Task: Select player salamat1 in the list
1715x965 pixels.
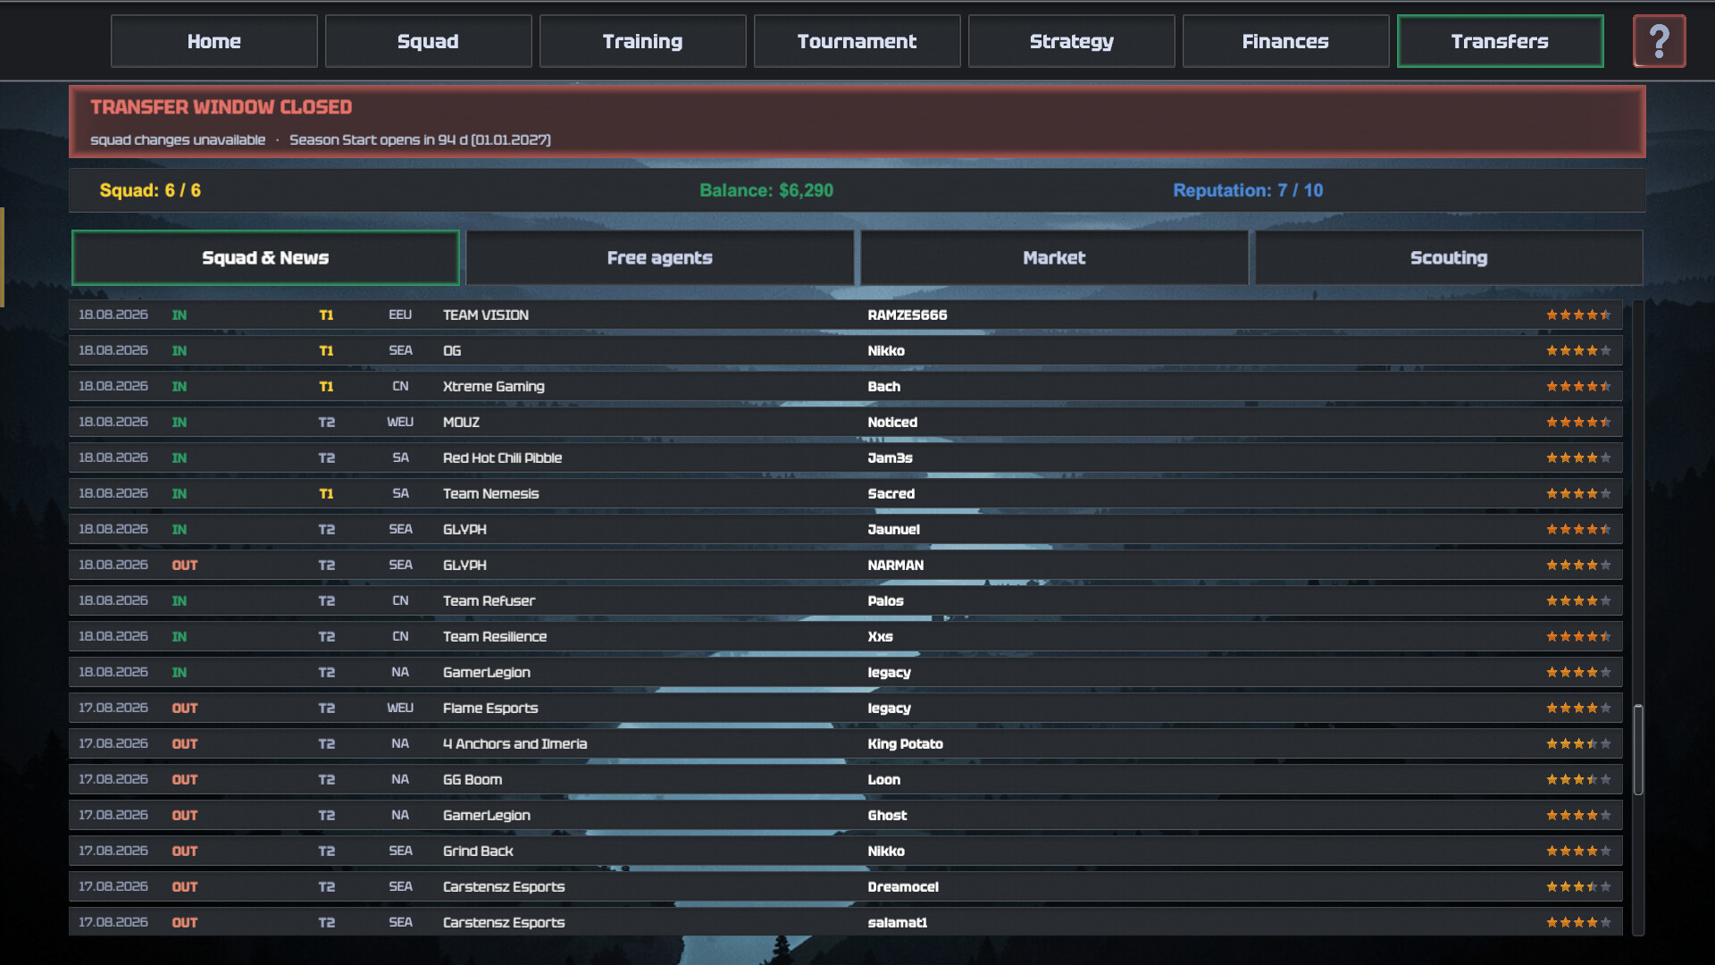Action: (x=898, y=922)
